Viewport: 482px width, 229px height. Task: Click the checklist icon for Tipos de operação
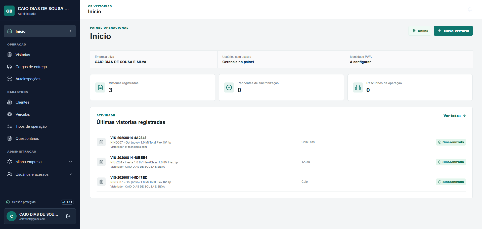tap(10, 126)
